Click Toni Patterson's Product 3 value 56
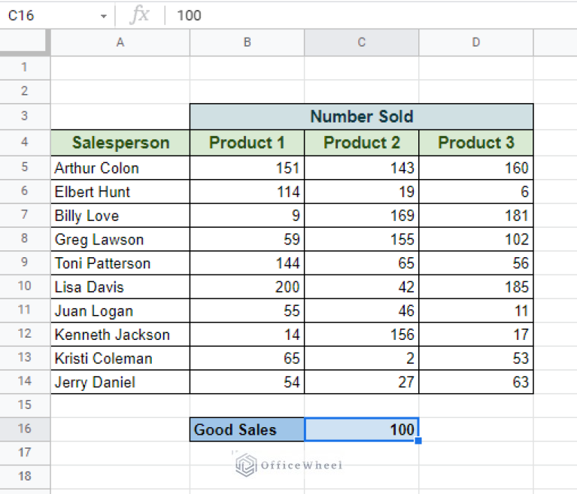577x494 pixels. (x=476, y=263)
